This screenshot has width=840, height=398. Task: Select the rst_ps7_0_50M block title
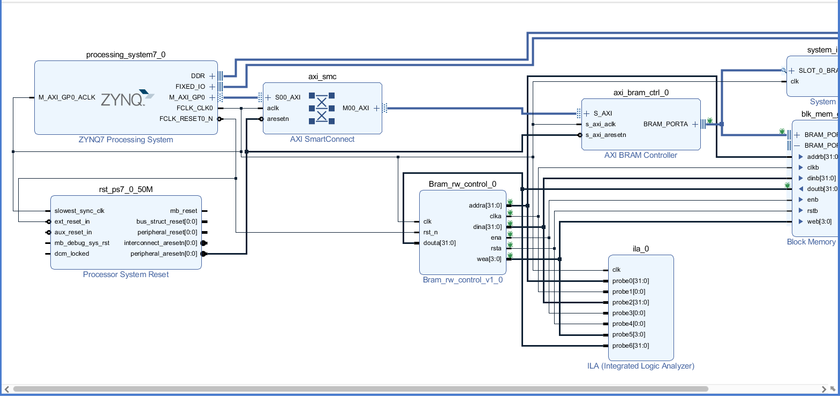coord(126,189)
